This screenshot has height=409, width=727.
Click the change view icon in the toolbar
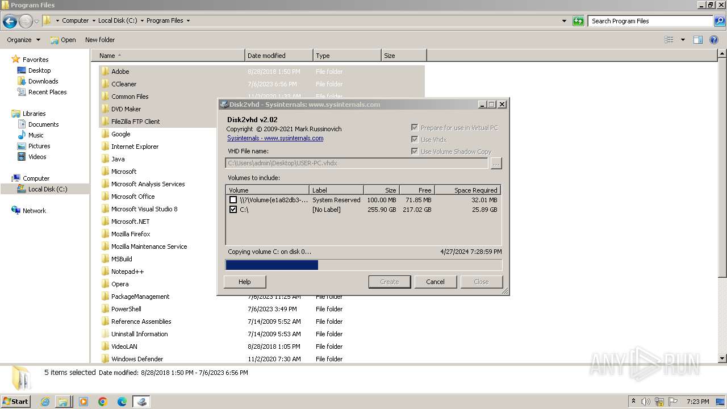click(x=669, y=40)
